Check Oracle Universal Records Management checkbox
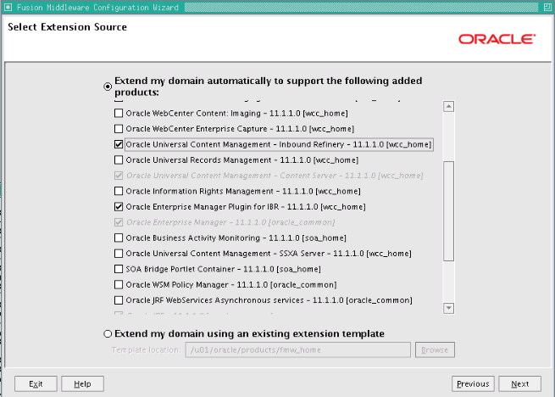 point(119,159)
